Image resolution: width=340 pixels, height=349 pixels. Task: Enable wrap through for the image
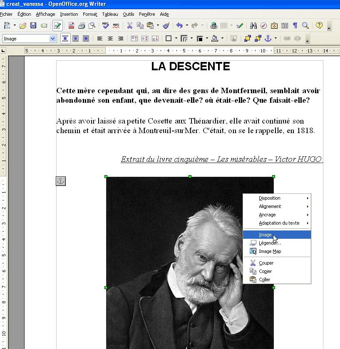pyautogui.click(x=86, y=39)
